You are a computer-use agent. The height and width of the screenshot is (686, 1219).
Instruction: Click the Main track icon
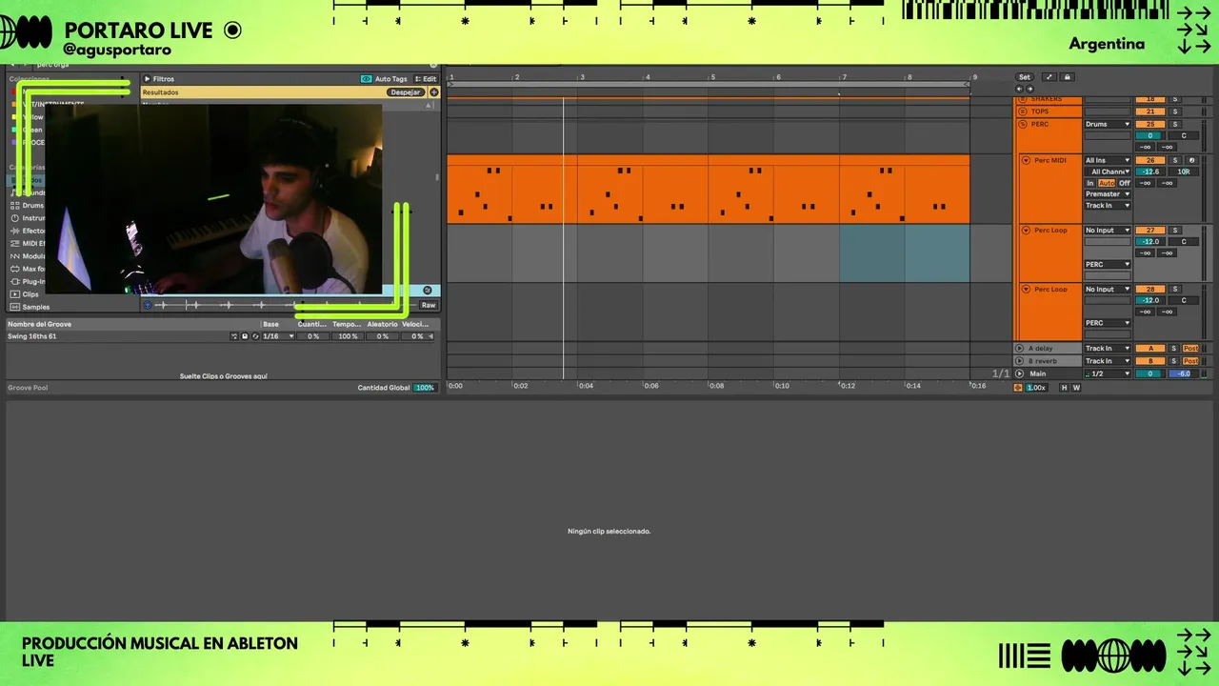click(x=1019, y=373)
